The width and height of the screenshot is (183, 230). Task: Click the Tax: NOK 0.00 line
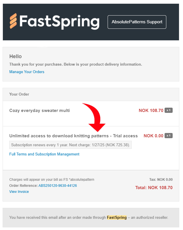(x=161, y=180)
